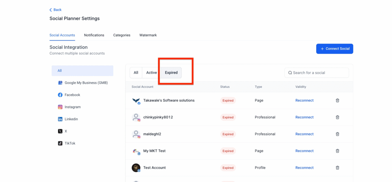
Task: Select the Expired status filter
Action: [x=171, y=72]
